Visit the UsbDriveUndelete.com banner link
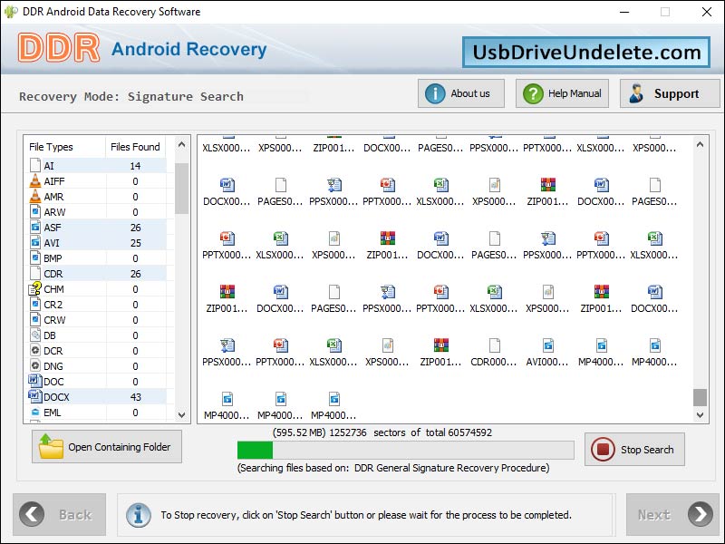725x544 pixels. [x=586, y=53]
